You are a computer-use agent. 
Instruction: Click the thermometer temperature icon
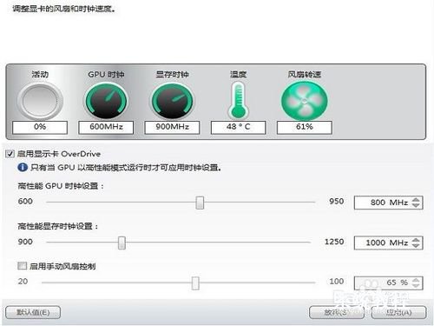[239, 100]
